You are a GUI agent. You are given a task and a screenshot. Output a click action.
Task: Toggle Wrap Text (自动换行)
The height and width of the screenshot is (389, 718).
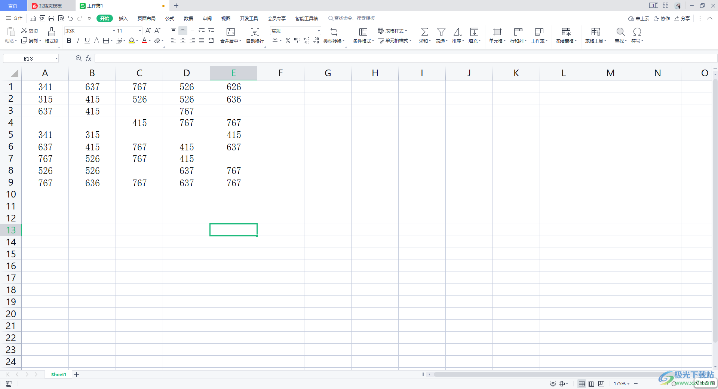tap(255, 36)
